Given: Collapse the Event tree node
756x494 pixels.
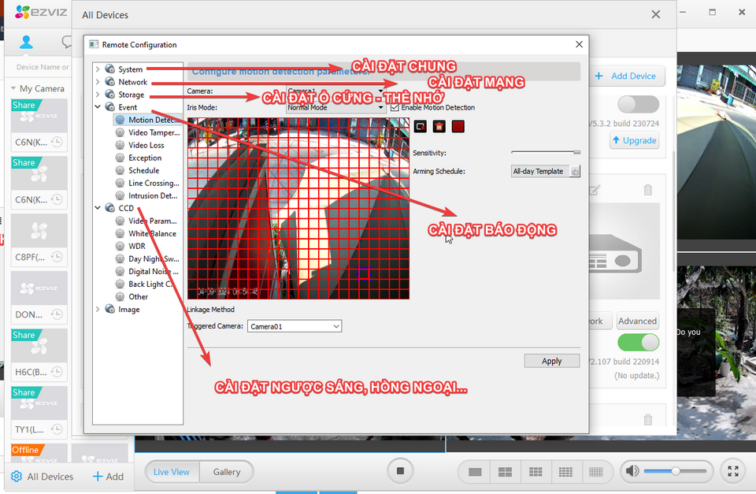Looking at the screenshot, I should tap(98, 106).
